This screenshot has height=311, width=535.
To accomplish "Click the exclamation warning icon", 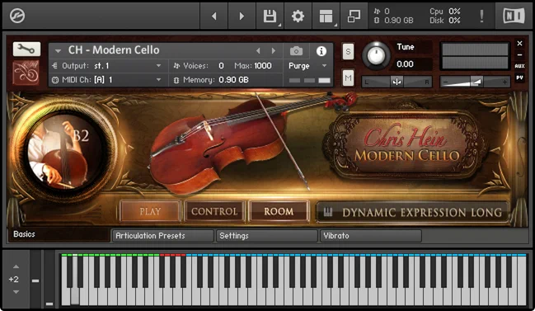I will pos(481,16).
